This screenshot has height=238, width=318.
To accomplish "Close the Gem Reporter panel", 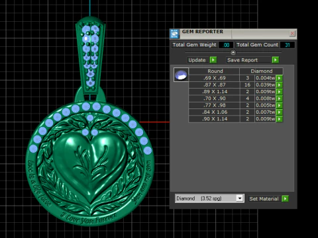I will pos(292,33).
